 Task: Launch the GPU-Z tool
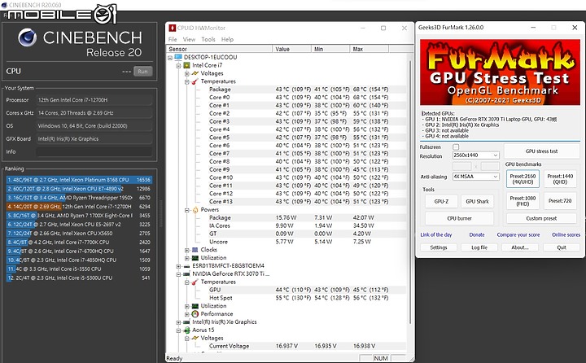coord(441,201)
